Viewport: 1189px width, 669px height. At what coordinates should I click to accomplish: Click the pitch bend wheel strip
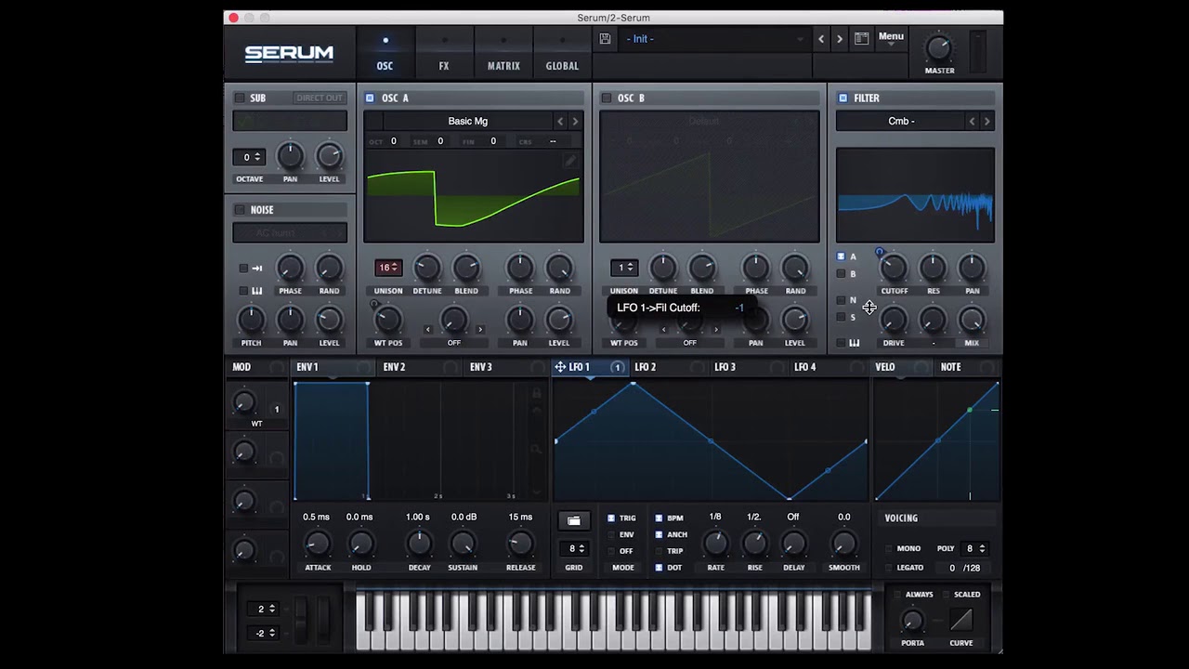pos(300,621)
